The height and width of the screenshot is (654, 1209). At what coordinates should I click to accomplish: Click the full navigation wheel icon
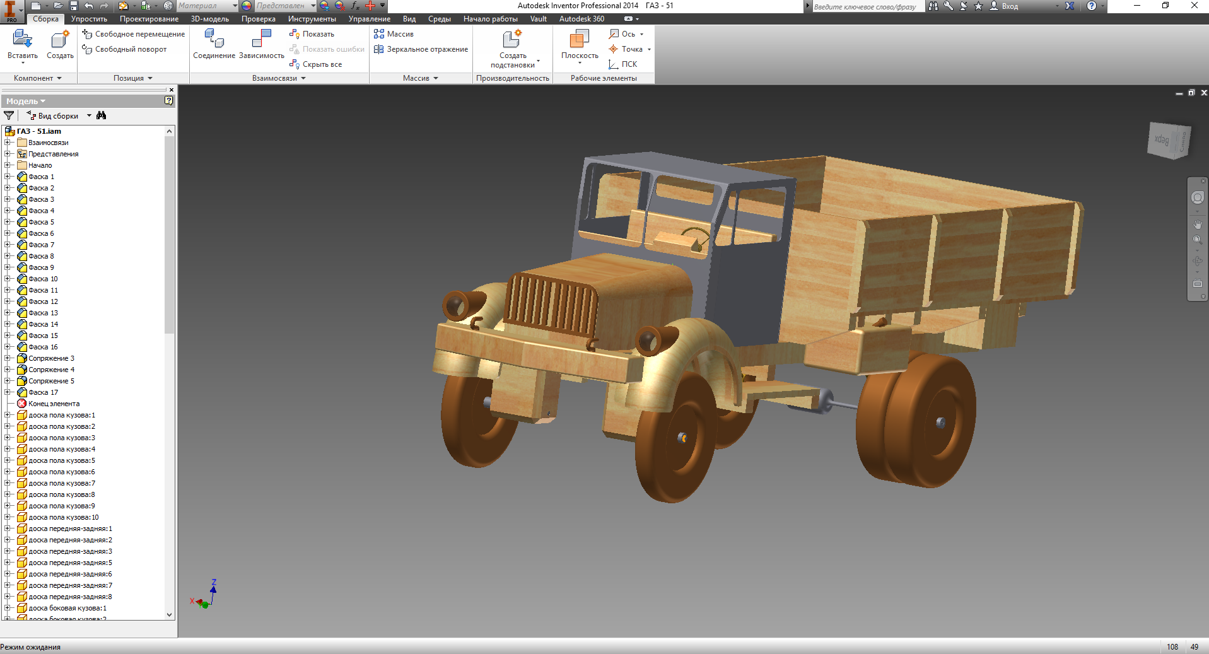coord(1198,197)
